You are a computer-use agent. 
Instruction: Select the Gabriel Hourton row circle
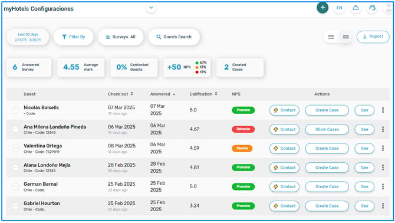pyautogui.click(x=15, y=206)
